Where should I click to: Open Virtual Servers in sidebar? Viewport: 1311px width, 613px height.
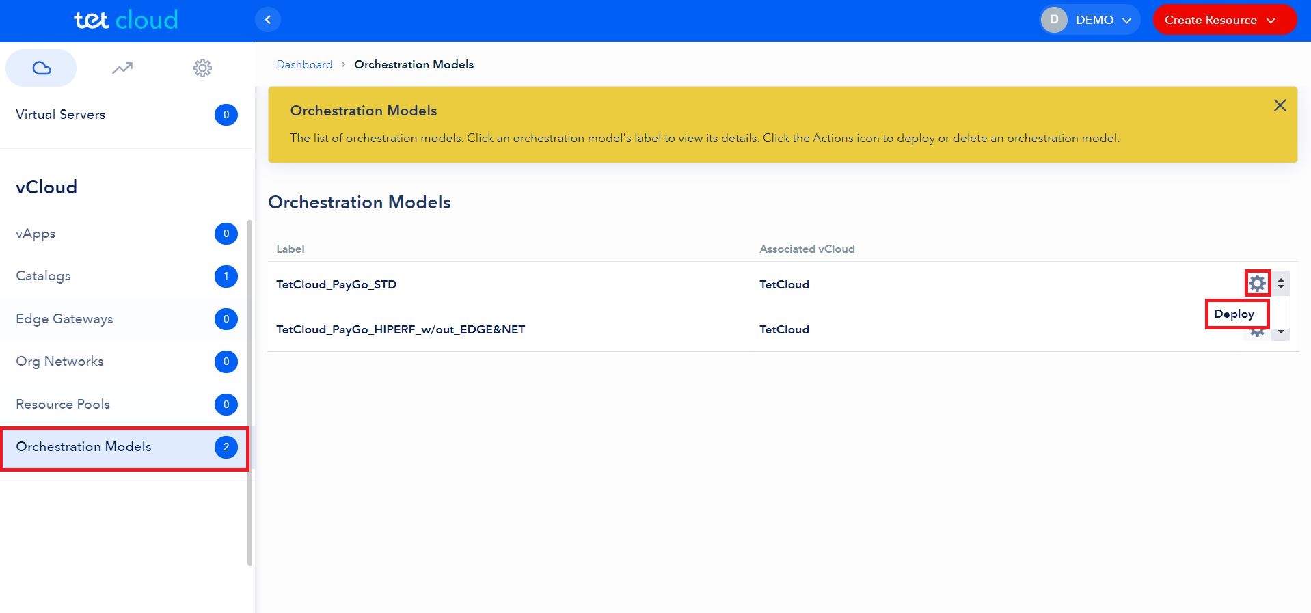coord(126,115)
